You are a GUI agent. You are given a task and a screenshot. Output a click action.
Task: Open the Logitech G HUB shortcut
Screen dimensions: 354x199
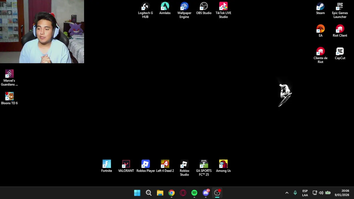145,10
